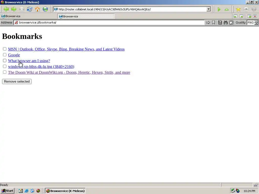Switch to the first Browservice tab

(x=29, y=16)
